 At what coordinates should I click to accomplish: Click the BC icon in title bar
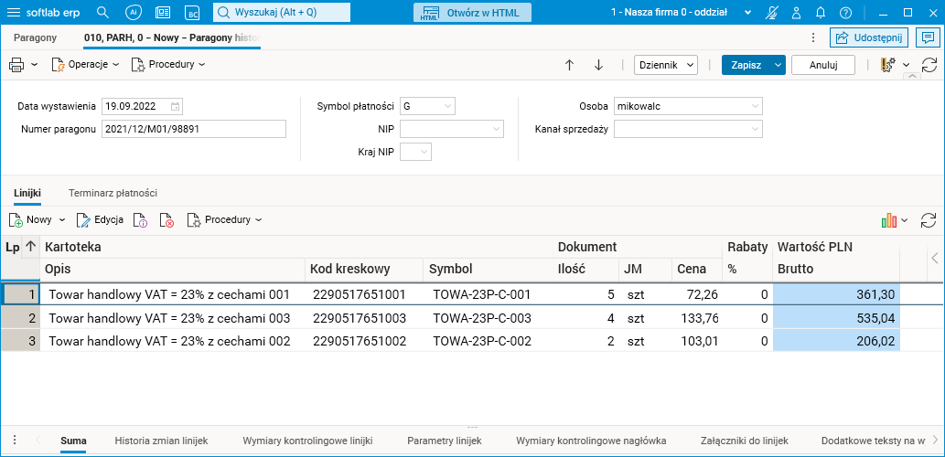click(x=192, y=13)
